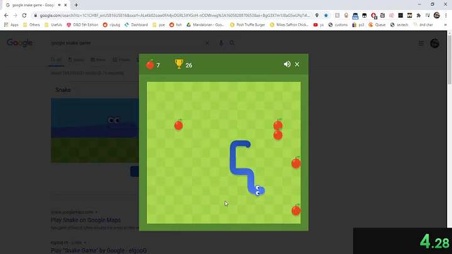Open the Mandalorian Google Drive bookmark
This screenshot has height=254, width=452.
click(205, 25)
